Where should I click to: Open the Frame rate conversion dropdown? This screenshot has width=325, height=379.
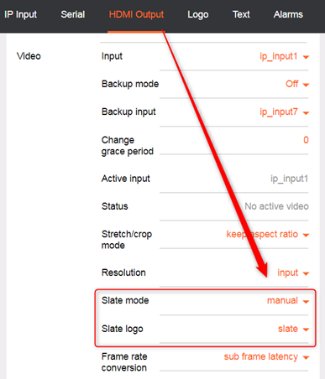pyautogui.click(x=266, y=357)
